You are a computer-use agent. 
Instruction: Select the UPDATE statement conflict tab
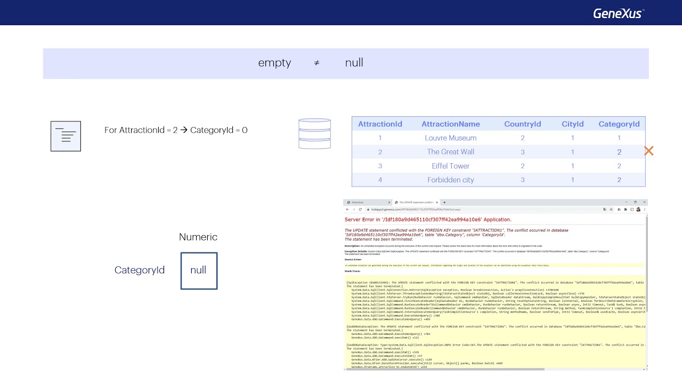pyautogui.click(x=416, y=202)
